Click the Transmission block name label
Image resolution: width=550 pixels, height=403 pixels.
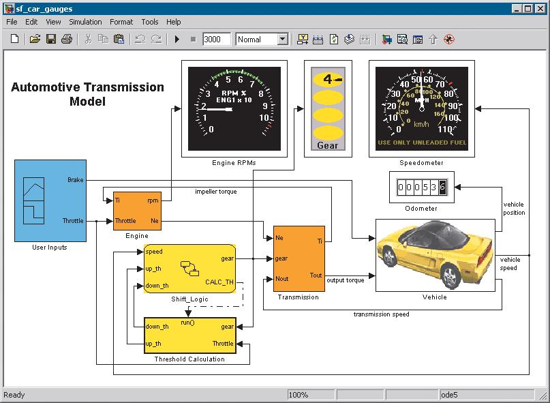[299, 297]
